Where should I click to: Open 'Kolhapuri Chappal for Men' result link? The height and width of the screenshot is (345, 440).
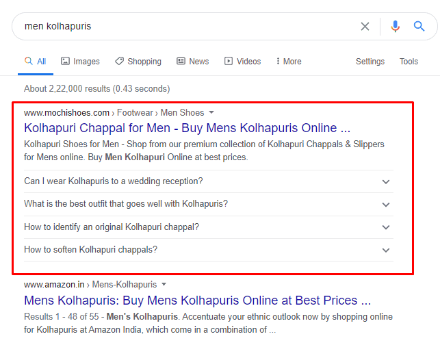187,128
